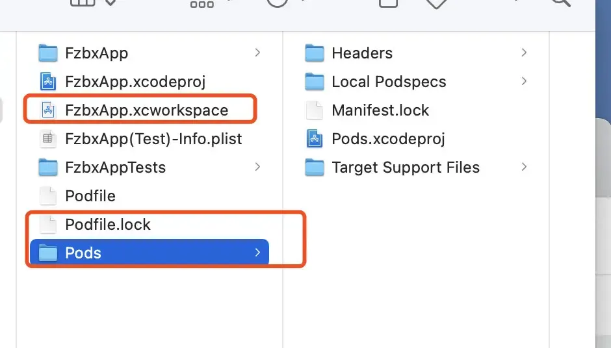The height and width of the screenshot is (348, 611).
Task: Click the FzbxApp folder icon
Action: click(x=48, y=53)
